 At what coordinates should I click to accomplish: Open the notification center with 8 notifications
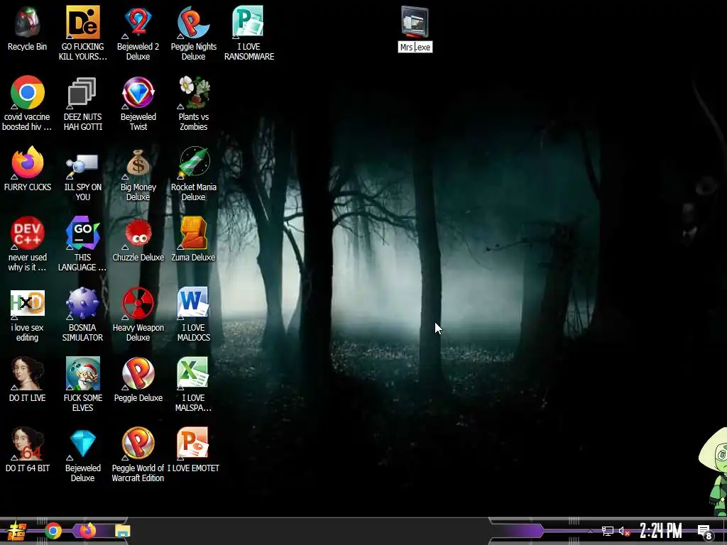pyautogui.click(x=704, y=532)
